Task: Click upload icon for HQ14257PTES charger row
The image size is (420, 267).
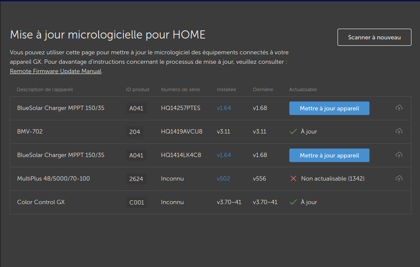Action: click(399, 108)
